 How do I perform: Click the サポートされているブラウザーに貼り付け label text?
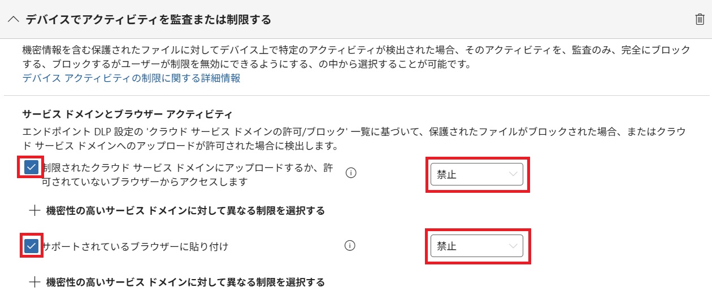(x=135, y=246)
